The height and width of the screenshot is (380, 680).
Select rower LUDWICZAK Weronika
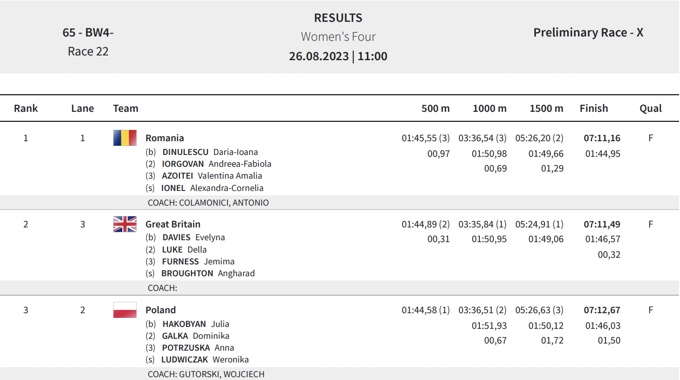point(205,360)
